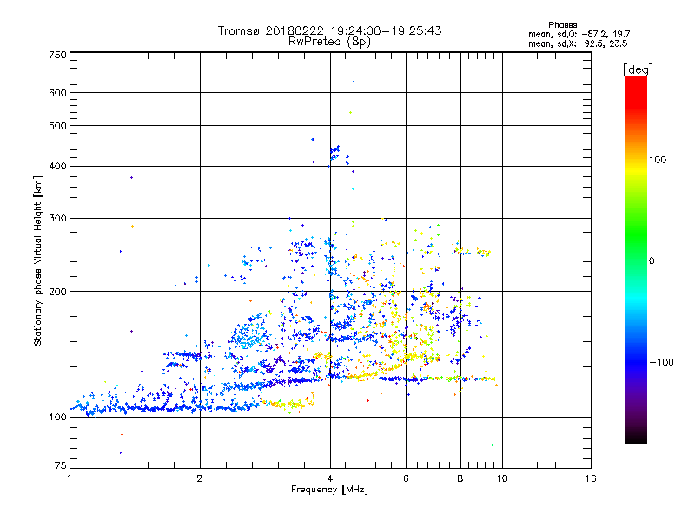Click the x-axis tick label '8'

click(x=460, y=478)
